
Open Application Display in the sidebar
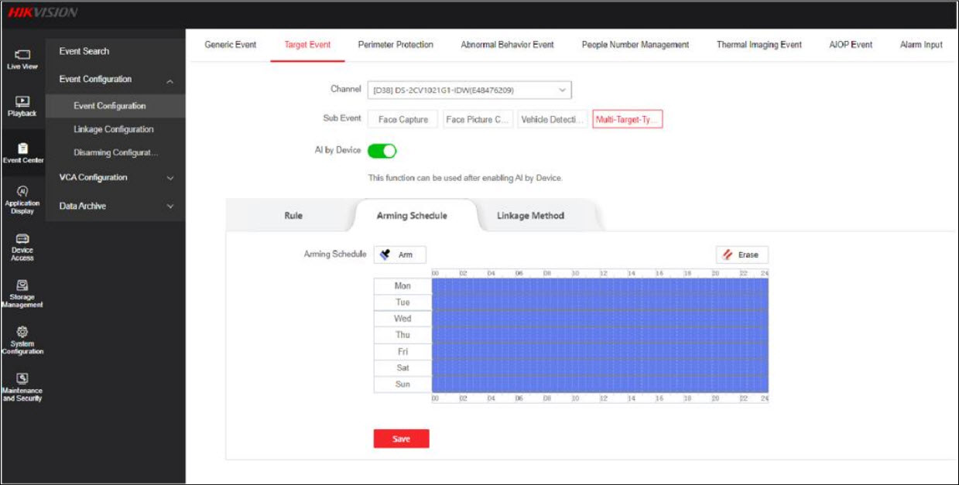pos(22,200)
